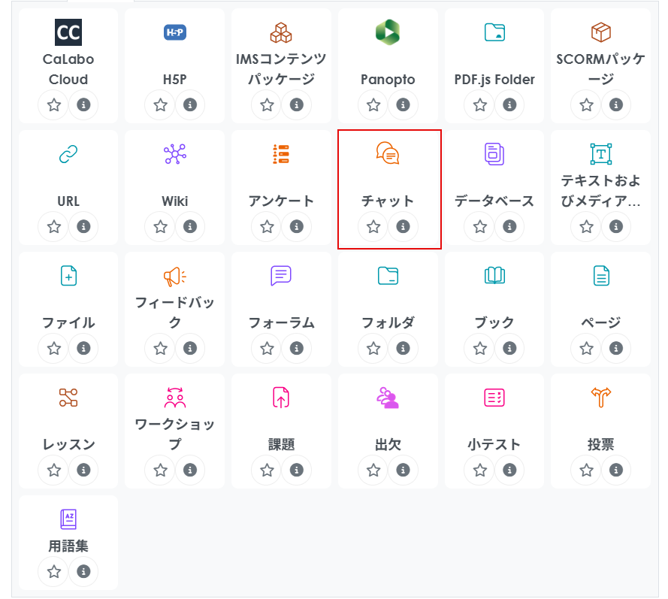Open info for SCORMパッケージ

[x=616, y=104]
